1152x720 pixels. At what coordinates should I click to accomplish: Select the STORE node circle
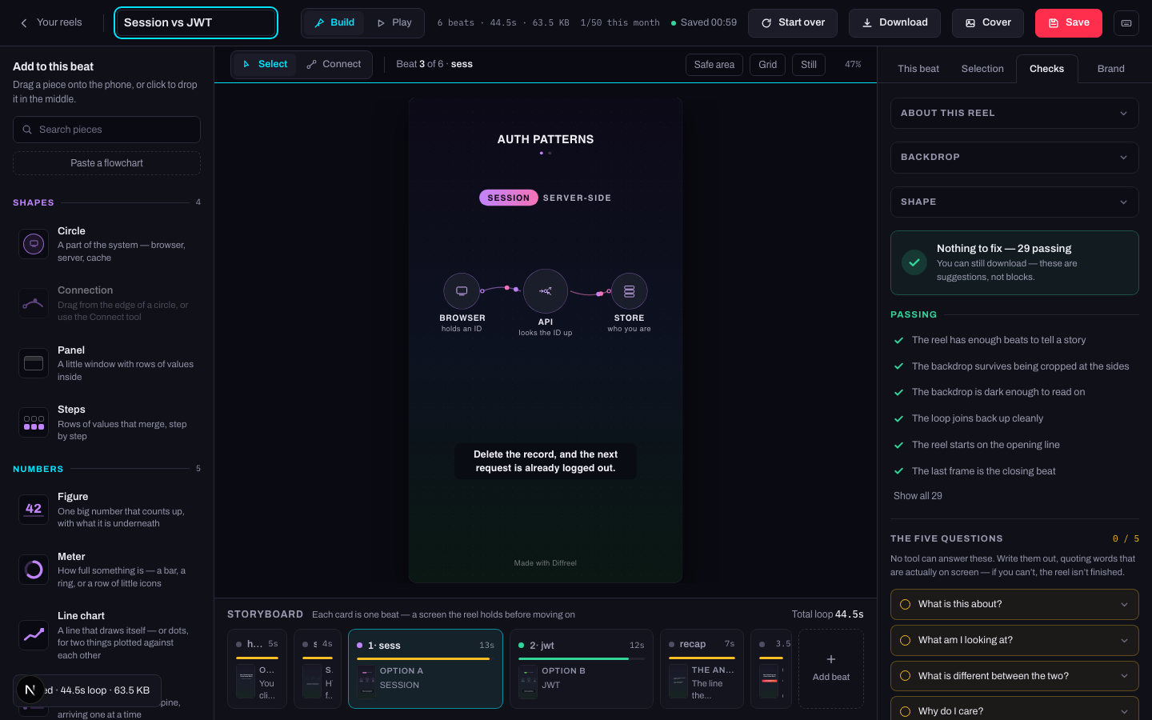[630, 291]
